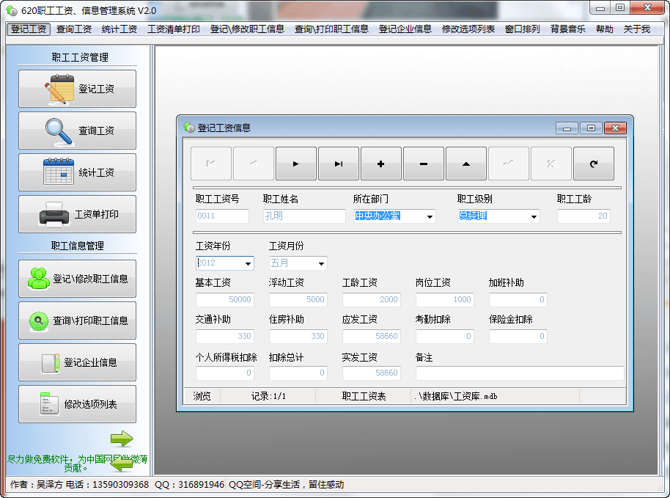Expand the 职工级别 dropdown
Screen dimensions: 670x498
534,216
